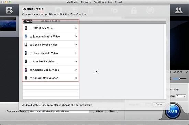Choose 'to General Mobile Video' entry

(x=51, y=78)
